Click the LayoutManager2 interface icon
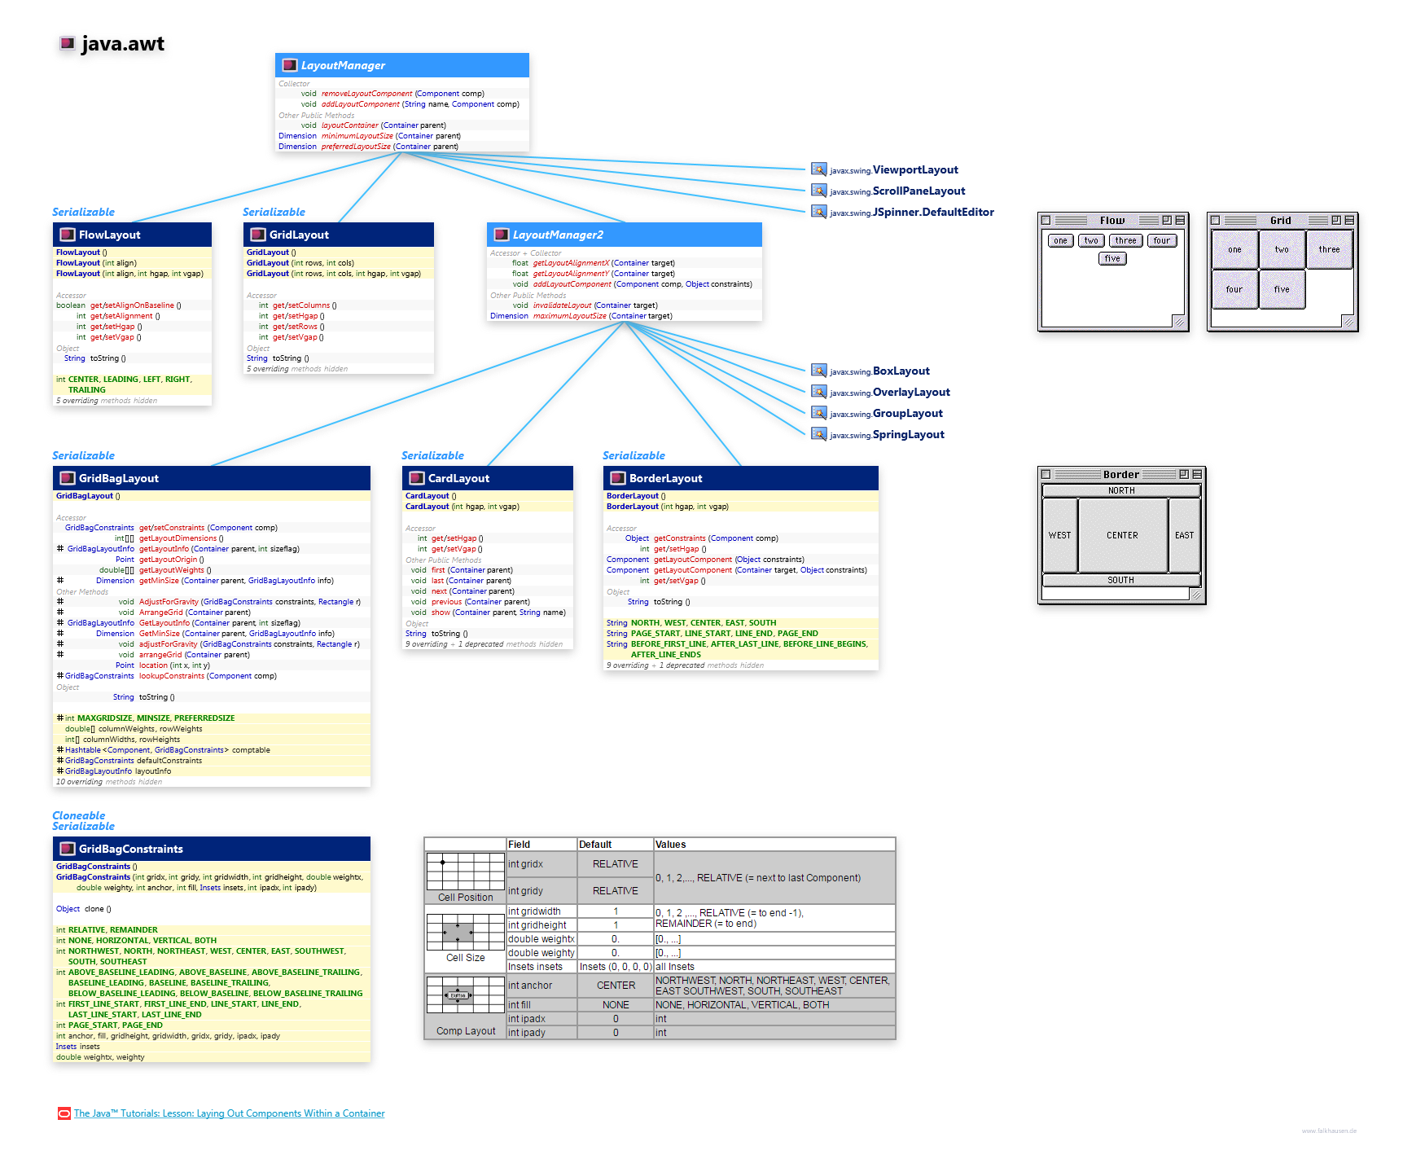 (x=501, y=235)
